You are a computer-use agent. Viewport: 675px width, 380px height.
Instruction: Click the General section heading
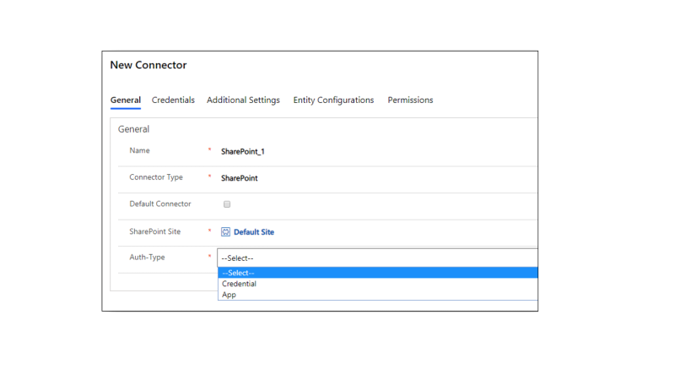pyautogui.click(x=133, y=130)
